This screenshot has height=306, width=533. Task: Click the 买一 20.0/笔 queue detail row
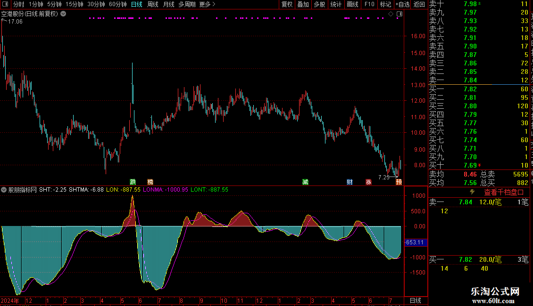click(x=479, y=260)
